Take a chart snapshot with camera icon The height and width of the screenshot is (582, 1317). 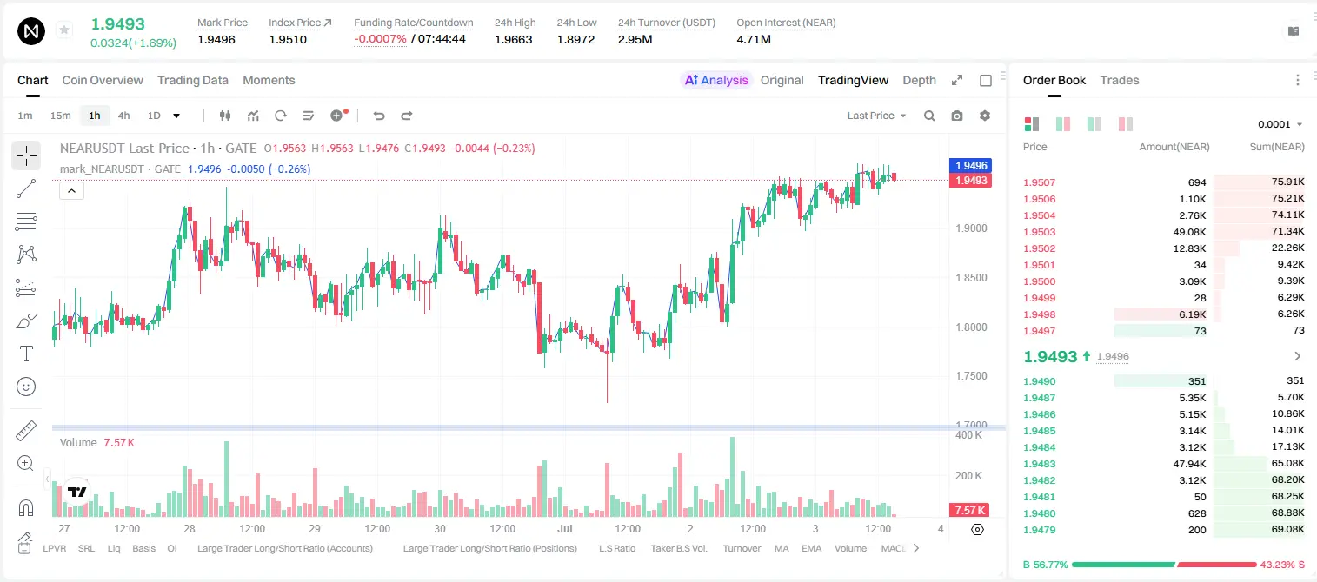coord(957,116)
